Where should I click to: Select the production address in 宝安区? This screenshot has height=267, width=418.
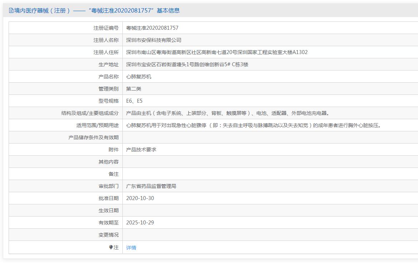coord(187,64)
